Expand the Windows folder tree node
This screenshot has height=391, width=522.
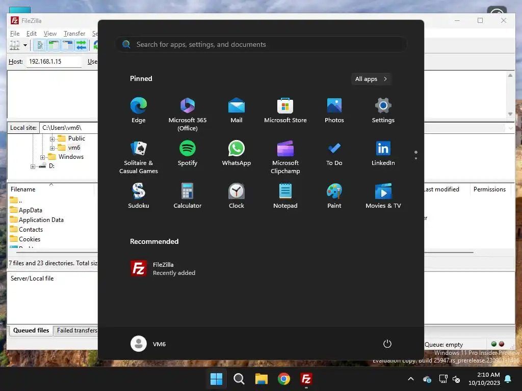[x=43, y=157]
